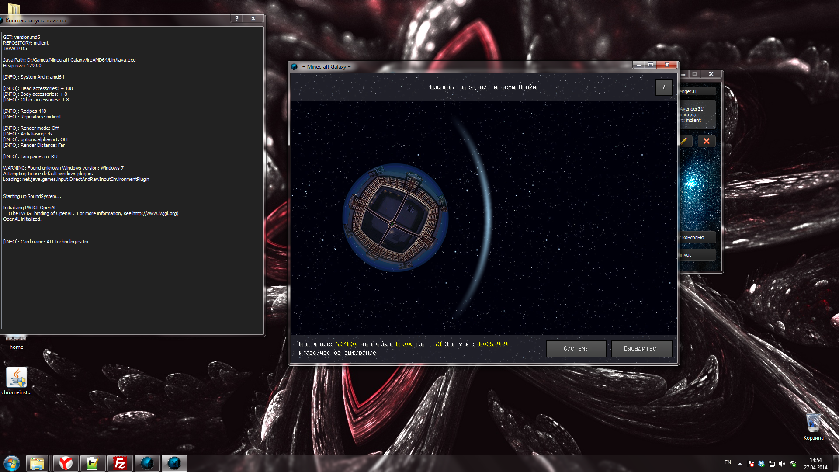Open FileZilla from the taskbar
Screen dimensions: 839x472
120,463
